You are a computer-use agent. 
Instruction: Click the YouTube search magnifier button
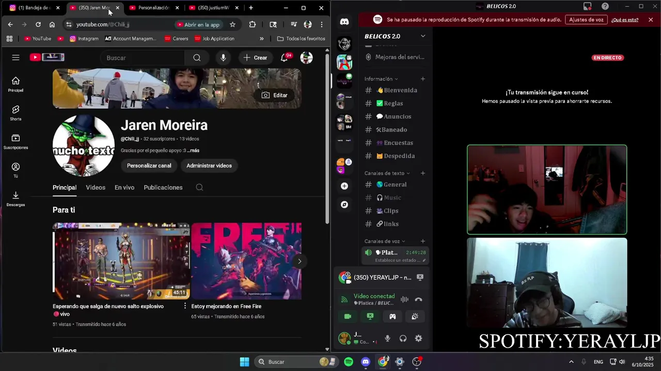point(197,58)
